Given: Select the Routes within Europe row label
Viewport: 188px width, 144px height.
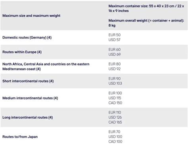Looking at the screenshot, I should click(x=22, y=52).
